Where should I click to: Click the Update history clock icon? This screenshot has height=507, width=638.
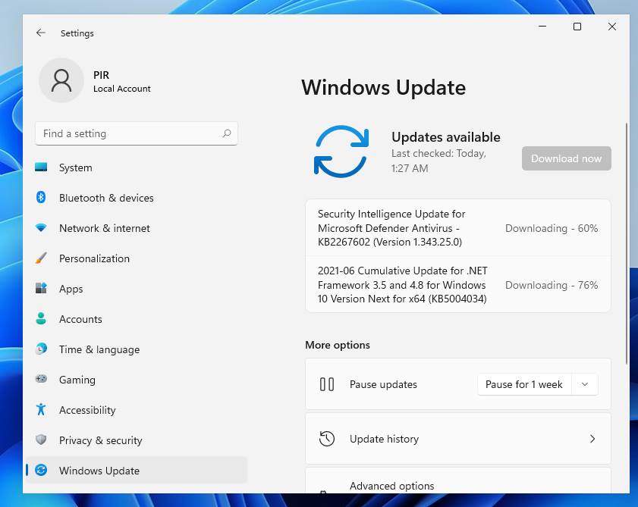coord(327,439)
